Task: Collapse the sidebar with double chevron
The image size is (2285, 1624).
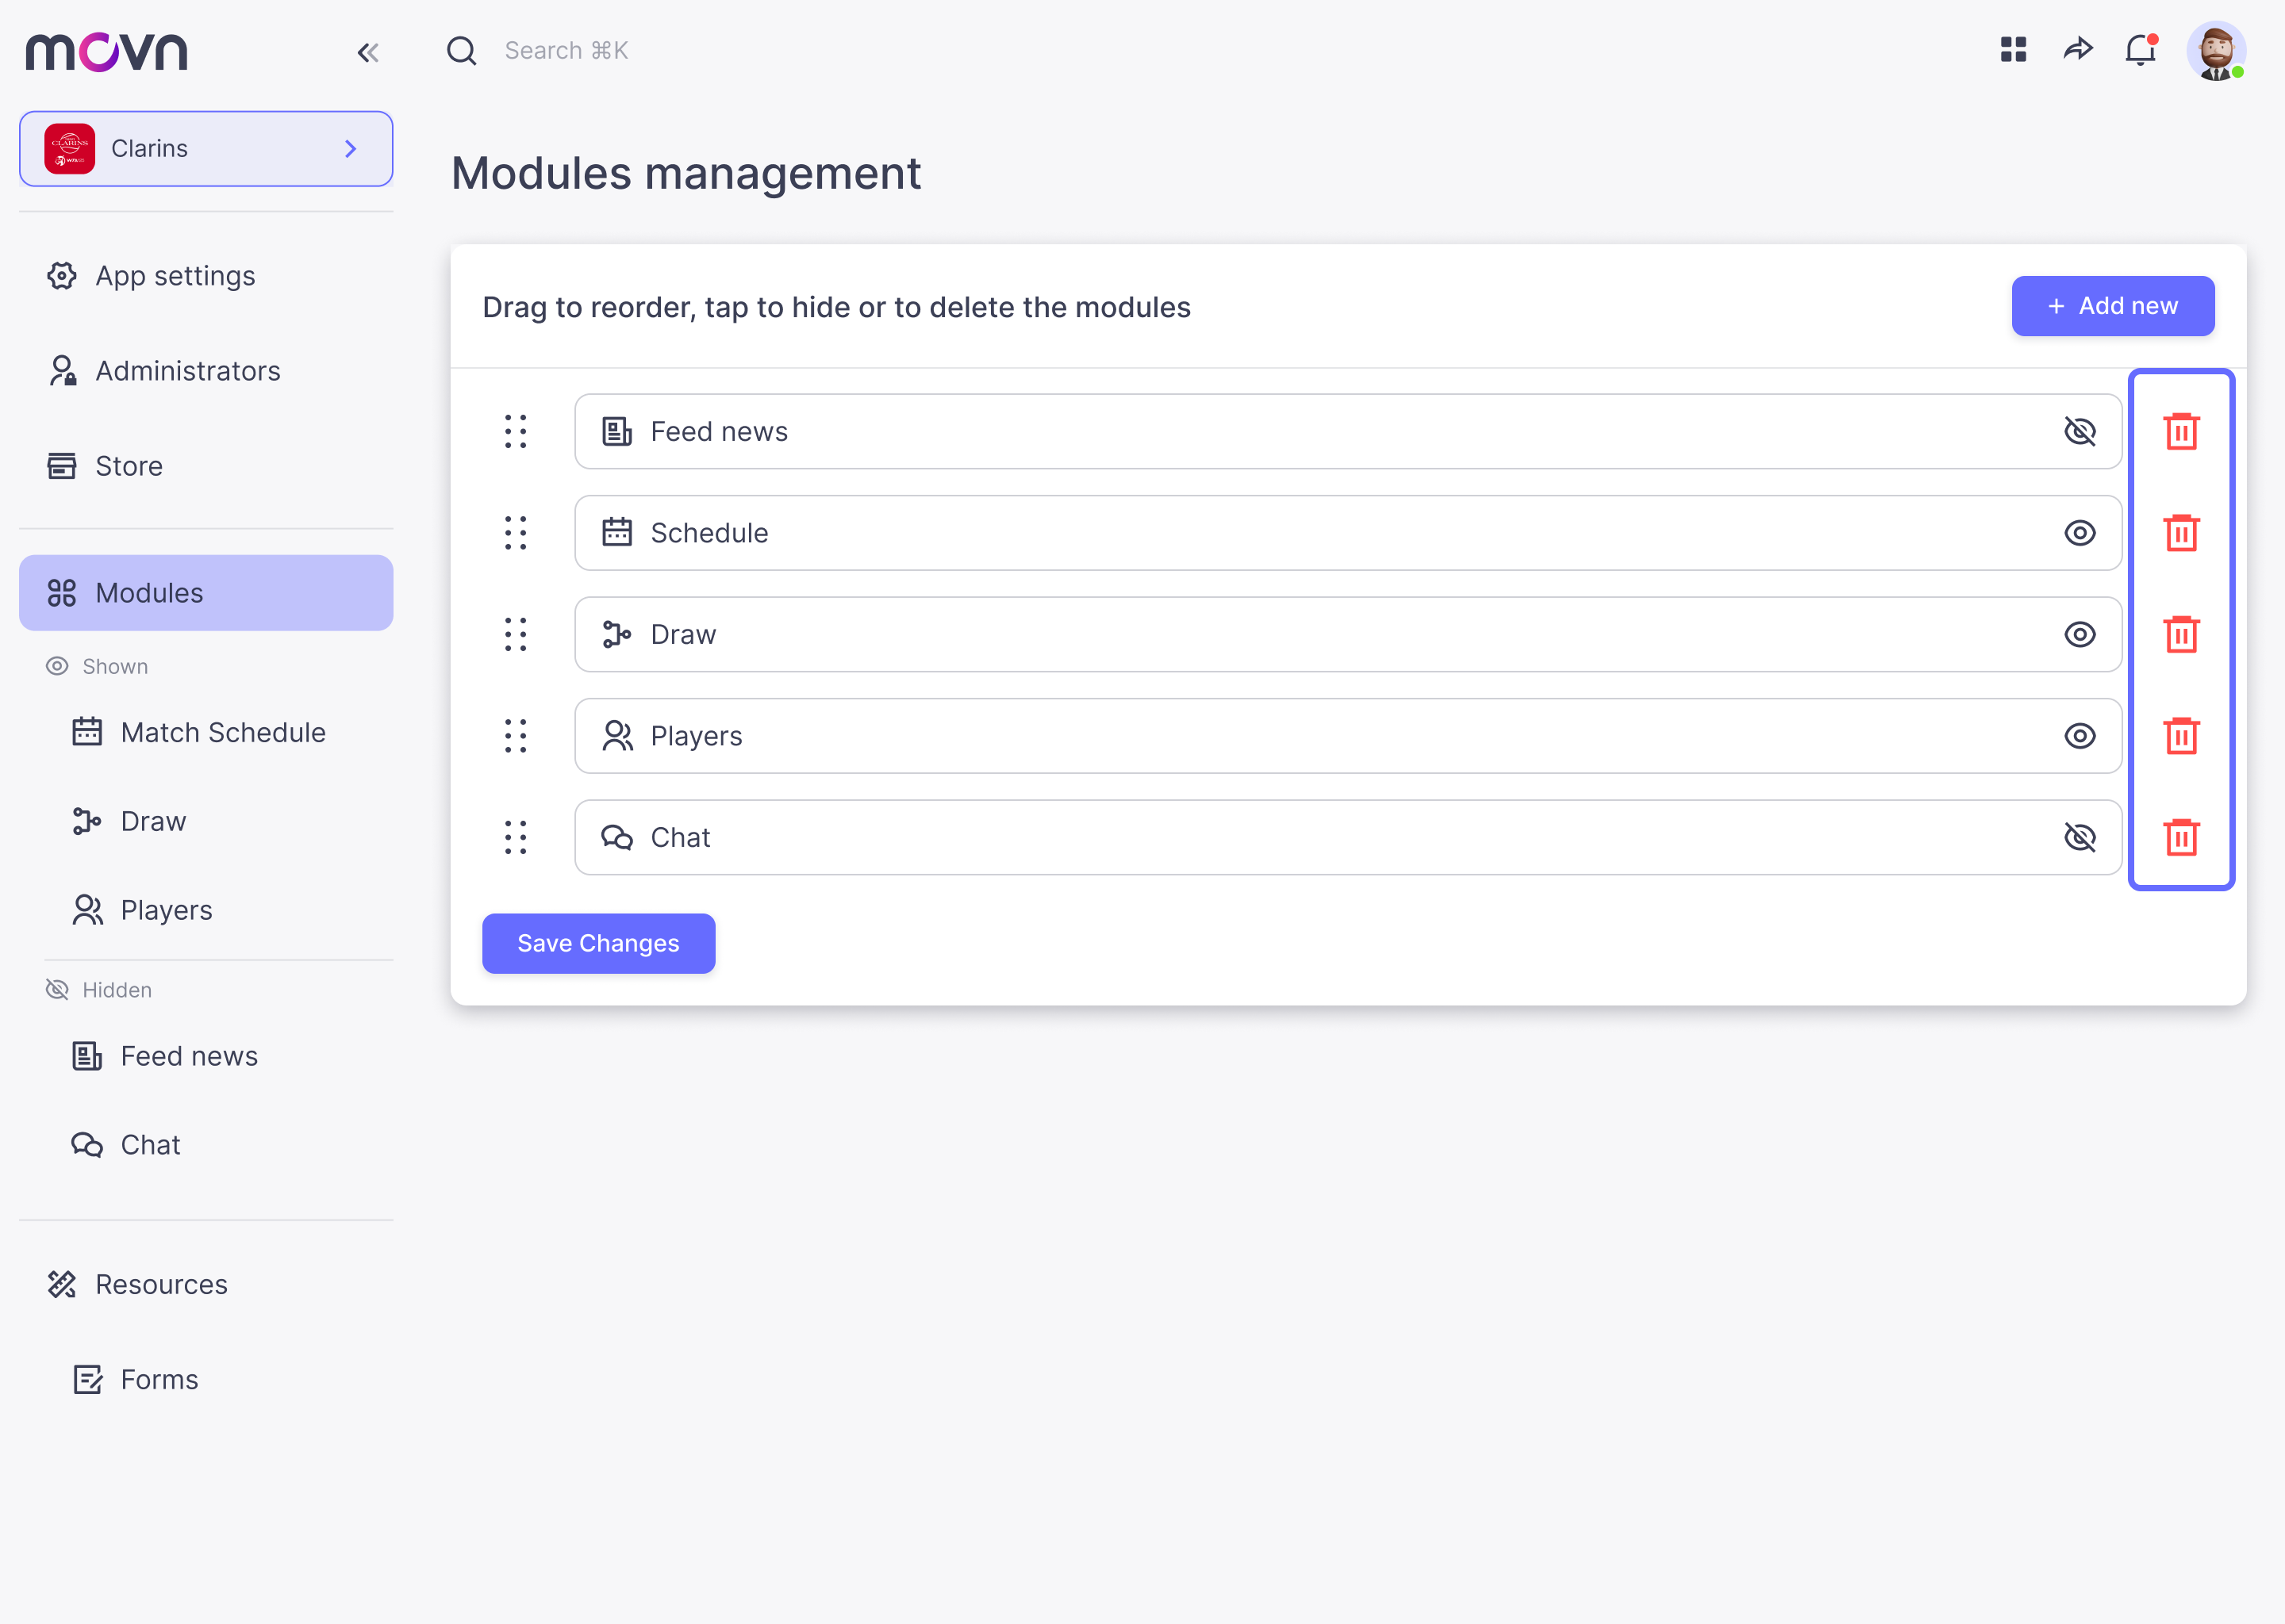Action: point(367,52)
